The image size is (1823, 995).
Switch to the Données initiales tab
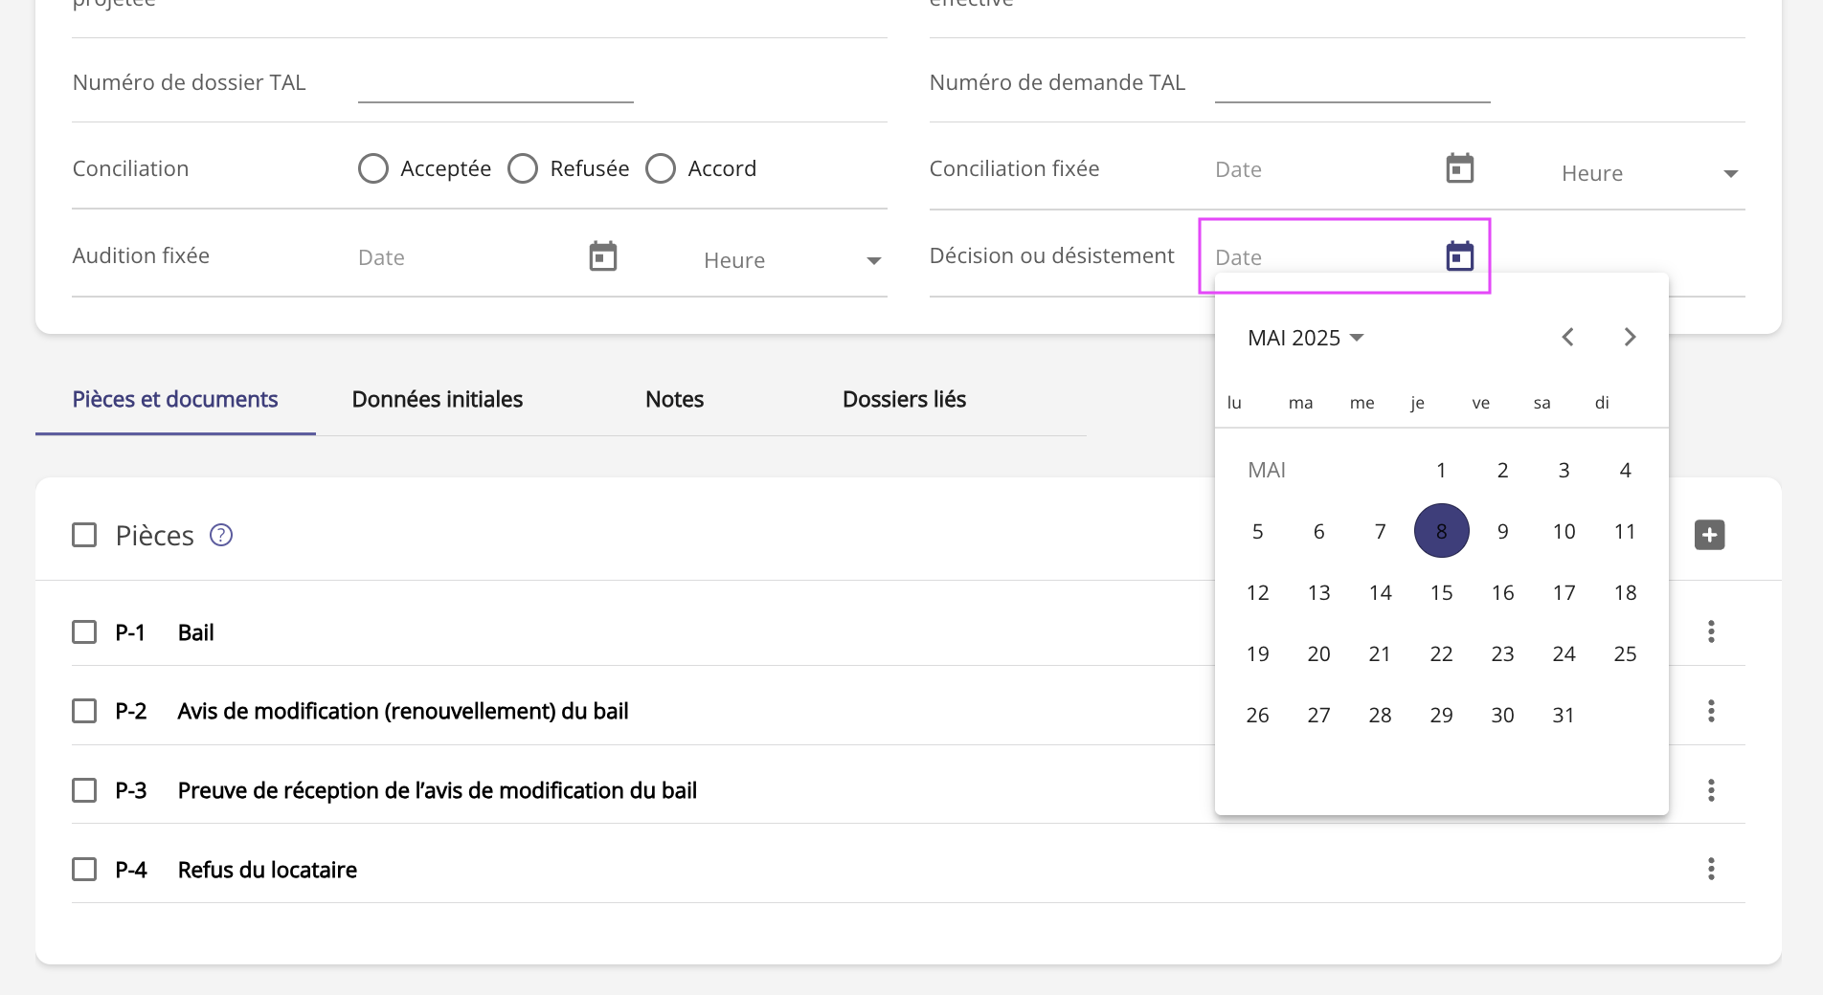[x=437, y=399]
